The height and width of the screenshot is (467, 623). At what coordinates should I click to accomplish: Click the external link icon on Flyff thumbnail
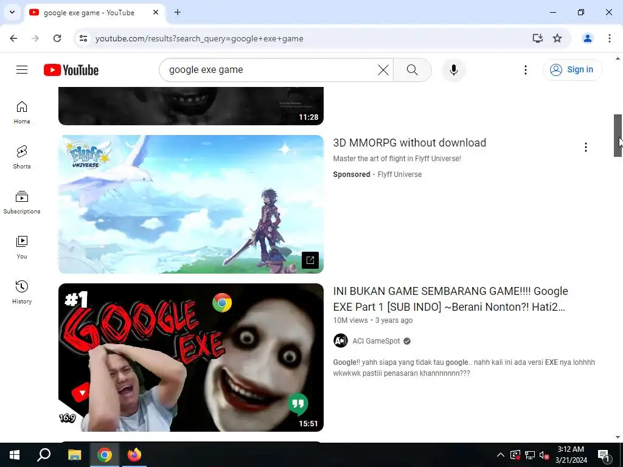coord(310,260)
